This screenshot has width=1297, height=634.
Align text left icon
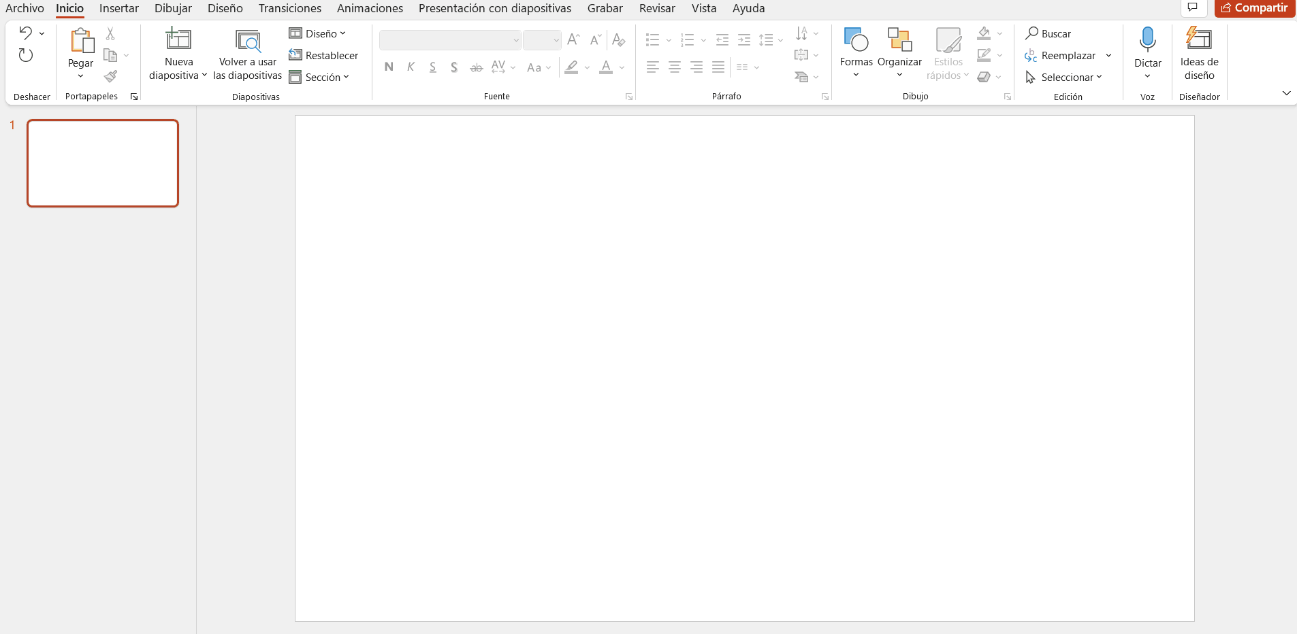pos(653,67)
